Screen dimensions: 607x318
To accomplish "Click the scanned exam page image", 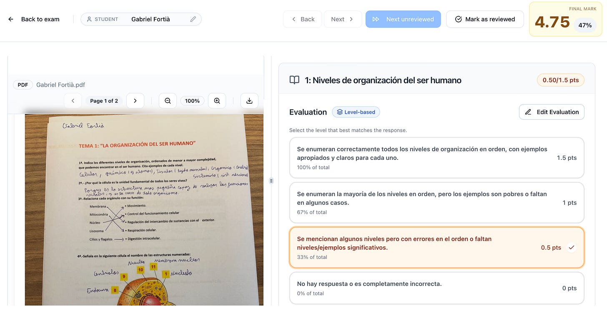I will [x=144, y=210].
